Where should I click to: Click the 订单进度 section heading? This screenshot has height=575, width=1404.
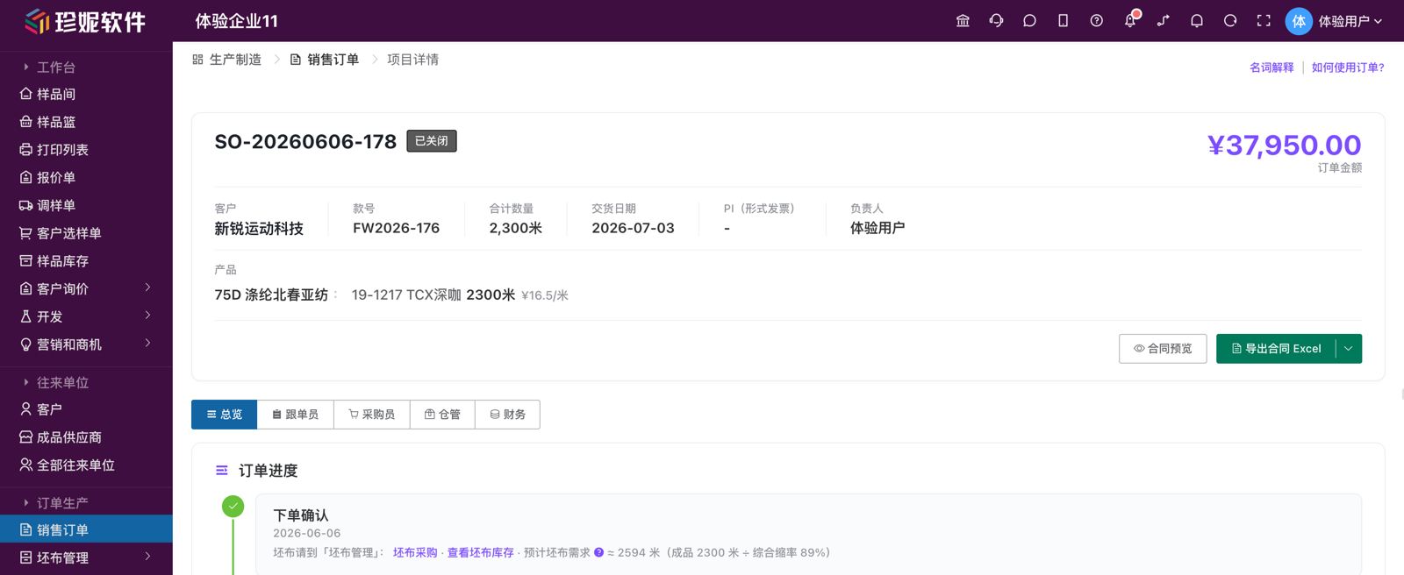tap(268, 471)
